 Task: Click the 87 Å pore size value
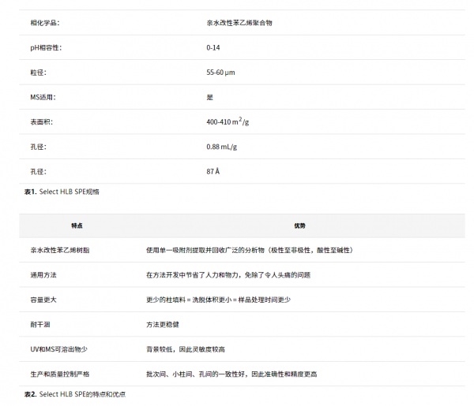point(213,171)
